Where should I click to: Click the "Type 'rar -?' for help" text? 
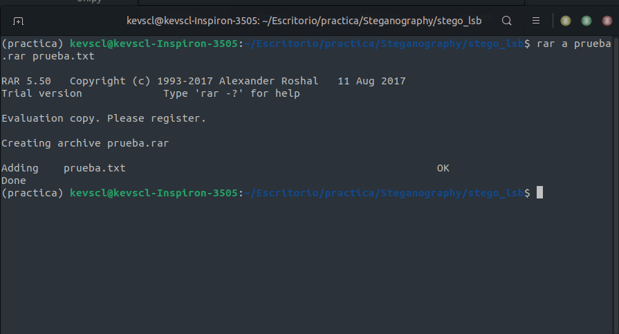click(x=232, y=93)
